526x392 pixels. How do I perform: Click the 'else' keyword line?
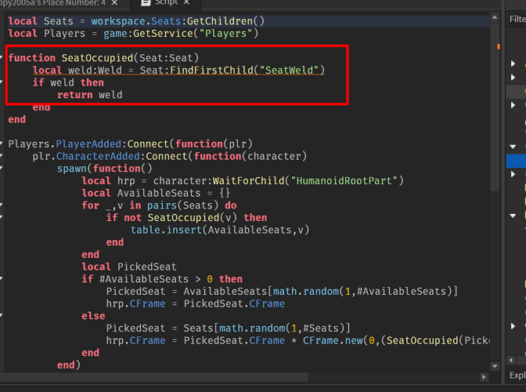(x=93, y=316)
